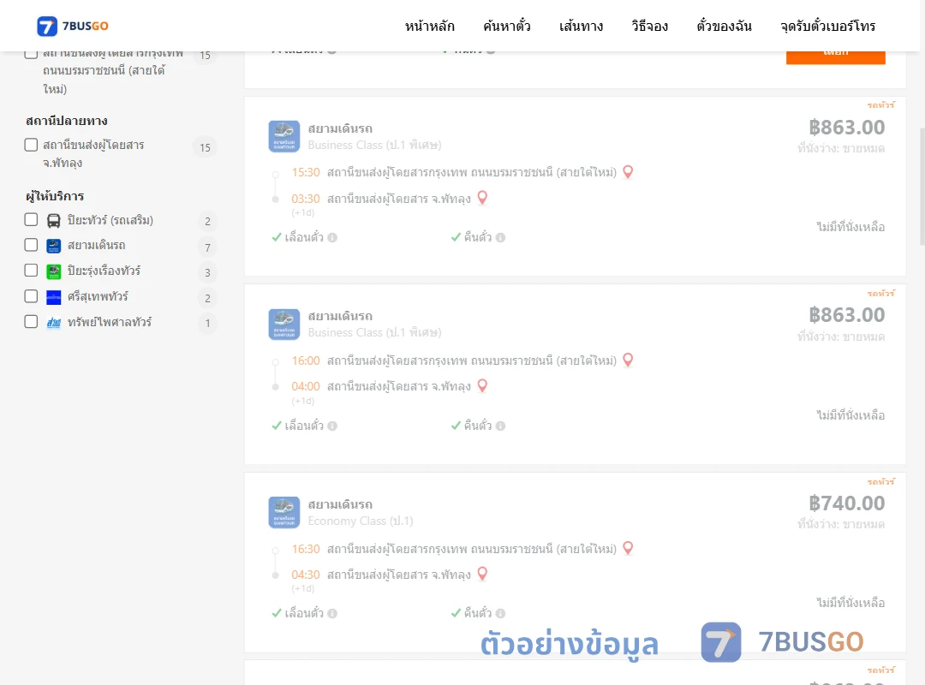925x685 pixels.
Task: Open ค้นหาตั๋ว menu item
Action: click(507, 27)
